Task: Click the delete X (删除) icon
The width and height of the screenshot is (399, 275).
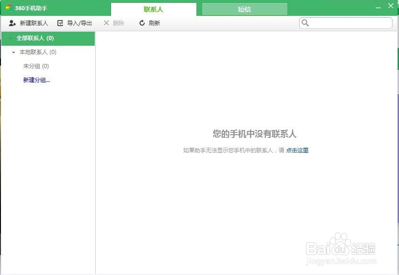Action: (106, 22)
